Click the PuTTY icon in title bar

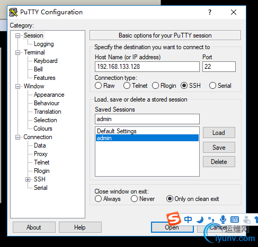pyautogui.click(x=13, y=12)
